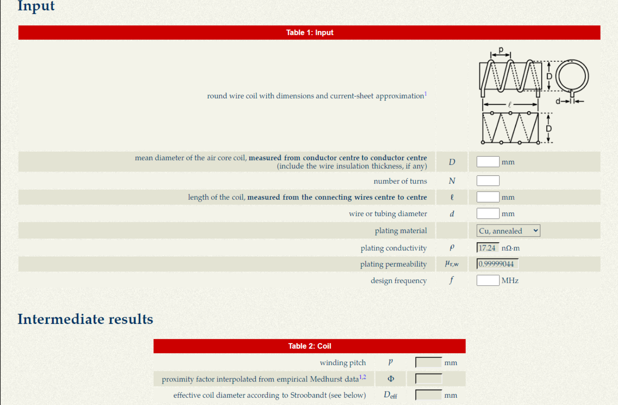This screenshot has height=405, width=618.
Task: Click the wire or tubing diameter field
Action: click(x=487, y=214)
